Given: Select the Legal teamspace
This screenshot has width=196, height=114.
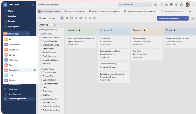Looking at the screenshot, I should tap(21, 75).
